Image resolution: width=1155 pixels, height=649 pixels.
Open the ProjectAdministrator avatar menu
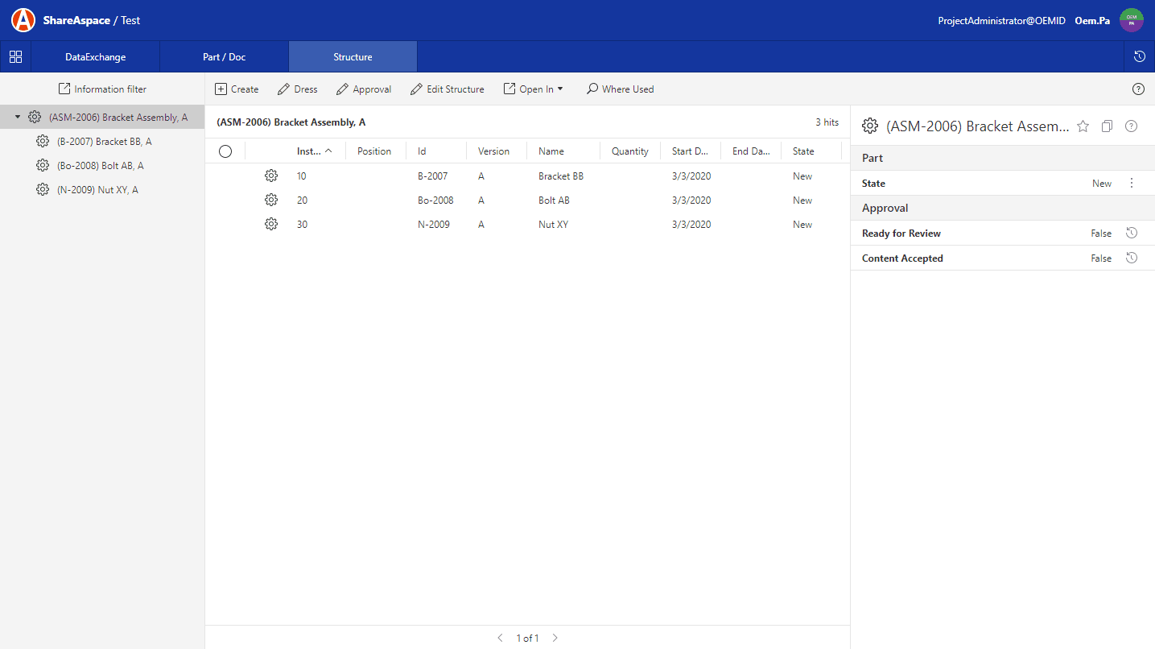(x=1132, y=19)
